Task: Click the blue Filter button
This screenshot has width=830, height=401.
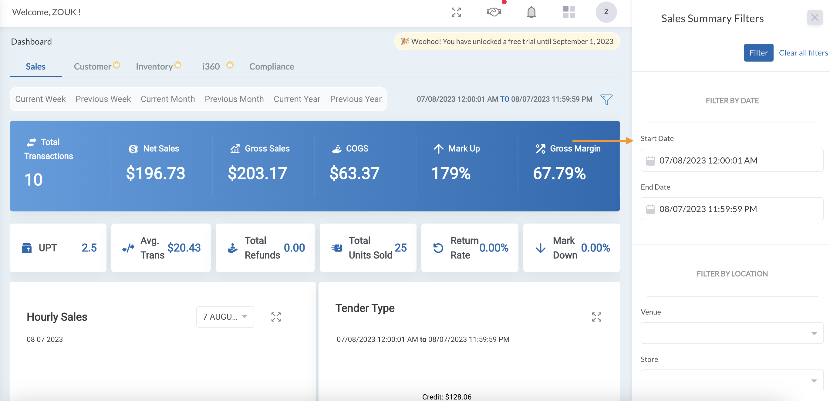Action: 758,52
